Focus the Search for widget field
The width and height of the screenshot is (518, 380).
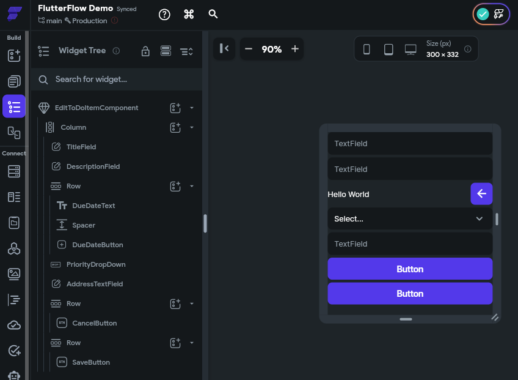(x=116, y=80)
